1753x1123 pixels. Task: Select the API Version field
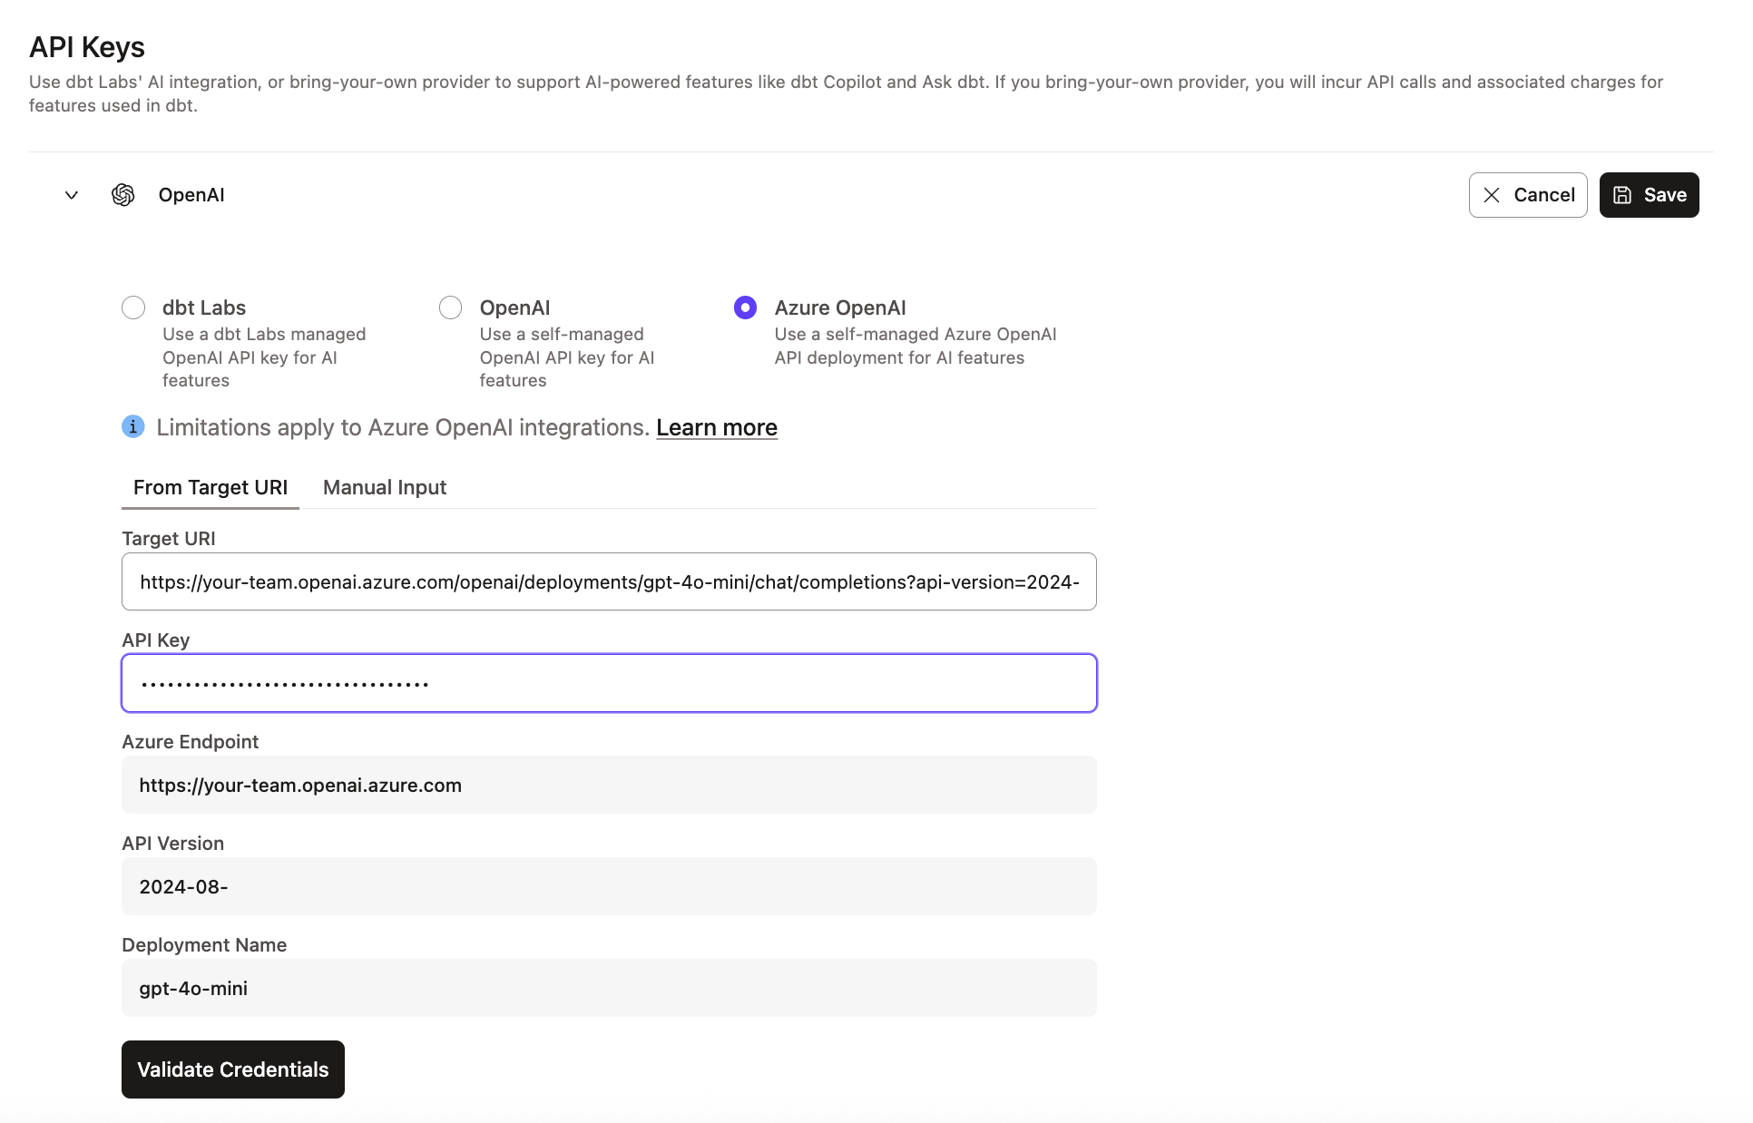[x=608, y=886]
